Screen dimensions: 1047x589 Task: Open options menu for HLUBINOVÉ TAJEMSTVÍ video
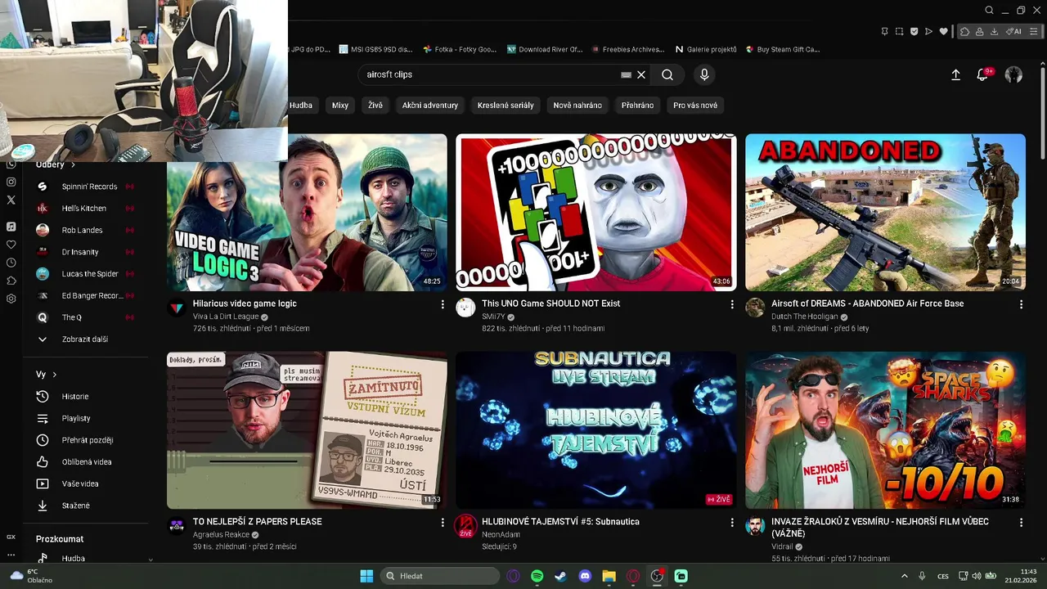click(732, 522)
